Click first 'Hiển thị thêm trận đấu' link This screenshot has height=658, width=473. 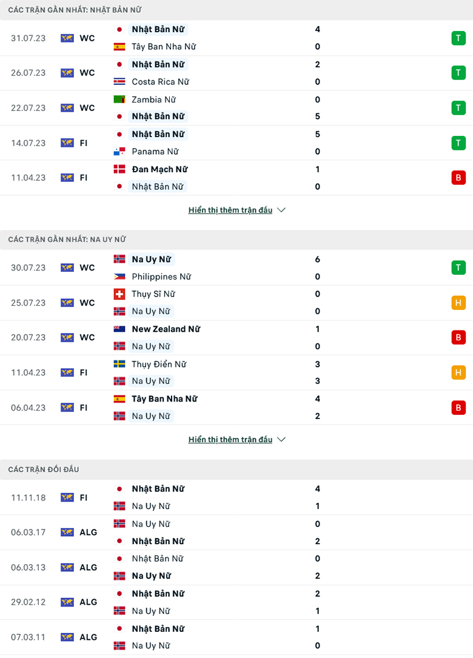click(230, 210)
